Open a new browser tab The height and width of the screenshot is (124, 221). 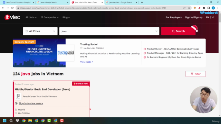(x=142, y=2)
